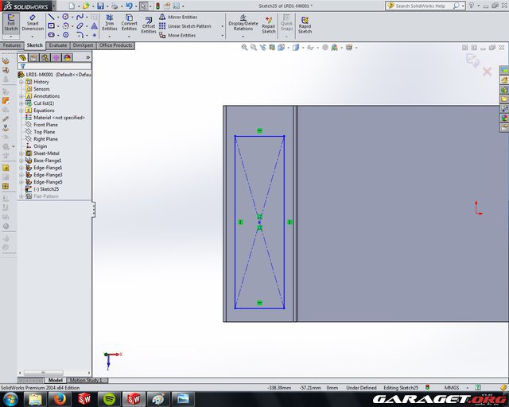Choose the Convert Entities tool
Image resolution: width=509 pixels, height=407 pixels.
[129, 24]
